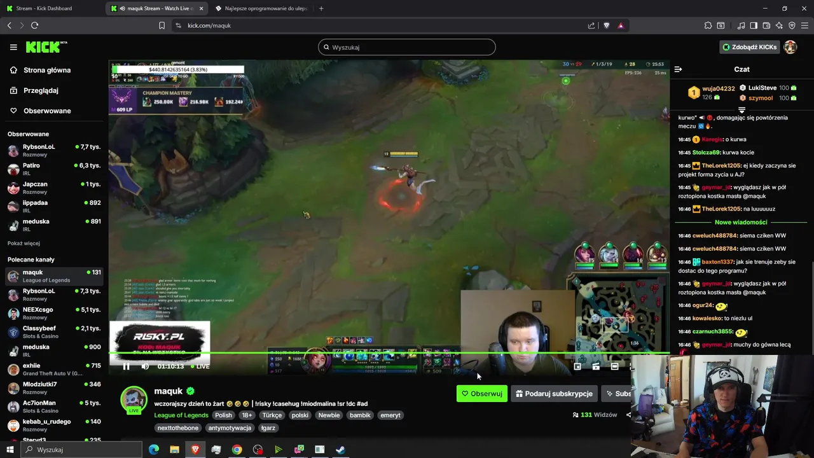Select Classybeef in recommended channels
This screenshot has height=458, width=814.
tap(54, 332)
